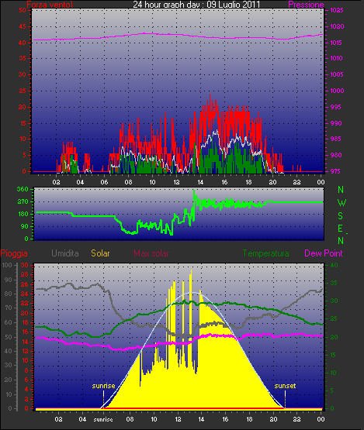
Task: Click pressure axis value 990
Action: pyautogui.click(x=336, y=123)
